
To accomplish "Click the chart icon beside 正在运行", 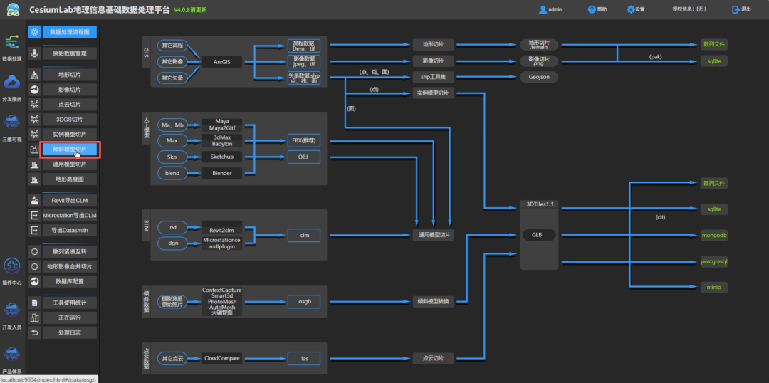I will [x=34, y=318].
